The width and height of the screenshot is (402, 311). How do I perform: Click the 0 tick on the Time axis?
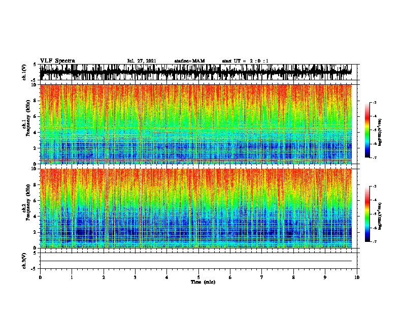40,277
